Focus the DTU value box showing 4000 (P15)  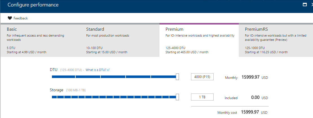click(x=202, y=77)
